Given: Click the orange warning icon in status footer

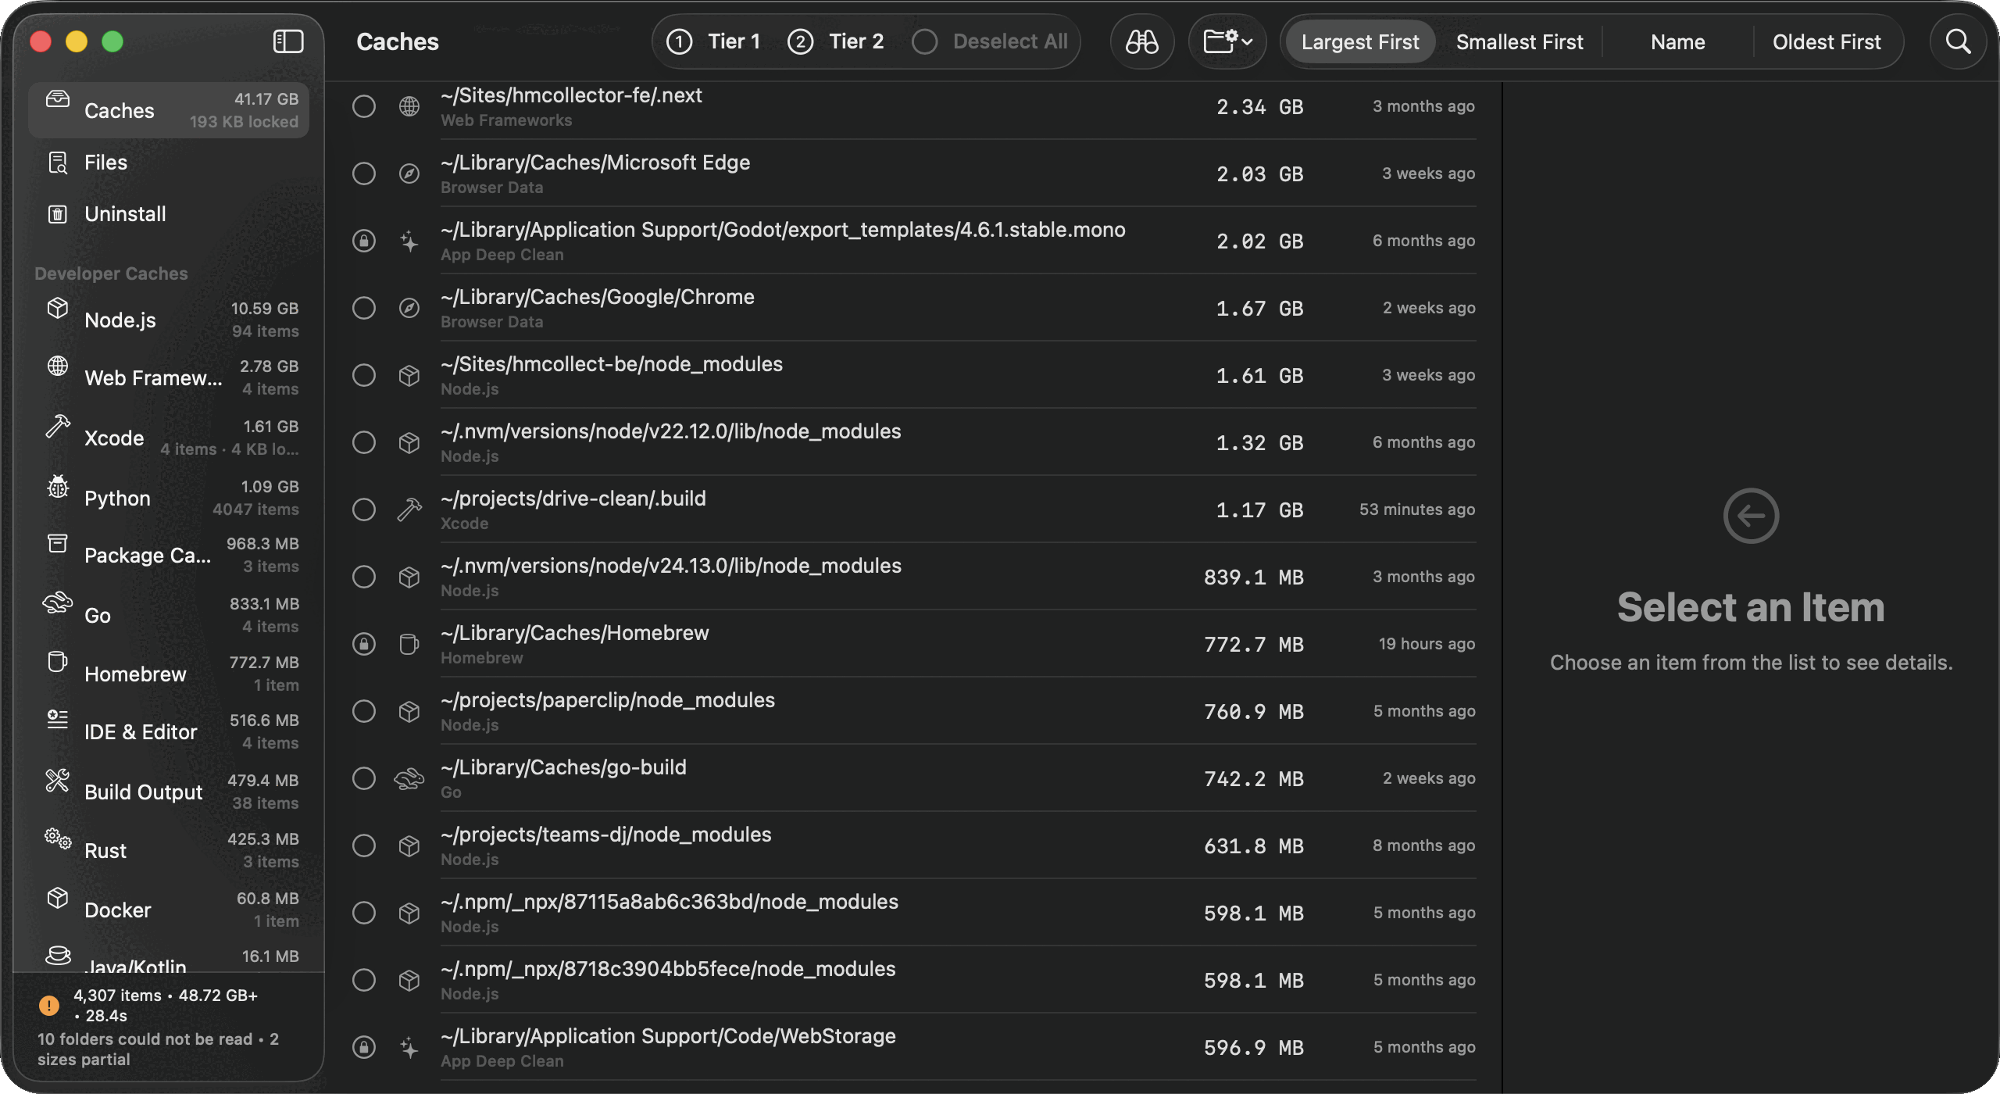Looking at the screenshot, I should 49,1005.
